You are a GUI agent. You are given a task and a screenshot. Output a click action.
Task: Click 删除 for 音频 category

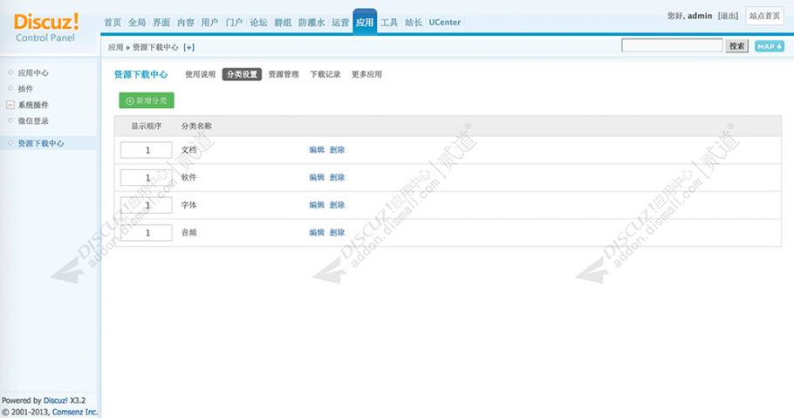click(x=338, y=232)
